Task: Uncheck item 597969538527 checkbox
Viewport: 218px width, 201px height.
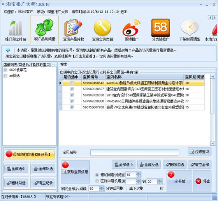Action: click(72, 89)
